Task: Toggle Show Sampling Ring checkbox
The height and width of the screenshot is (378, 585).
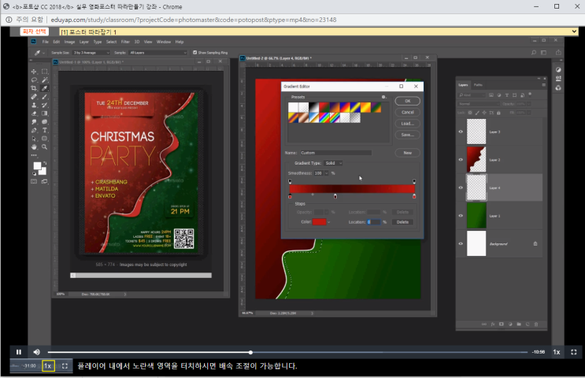Action: coord(194,53)
